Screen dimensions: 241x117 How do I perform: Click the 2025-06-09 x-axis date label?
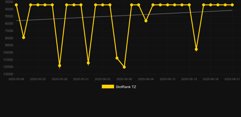pyautogui.click(x=146, y=79)
